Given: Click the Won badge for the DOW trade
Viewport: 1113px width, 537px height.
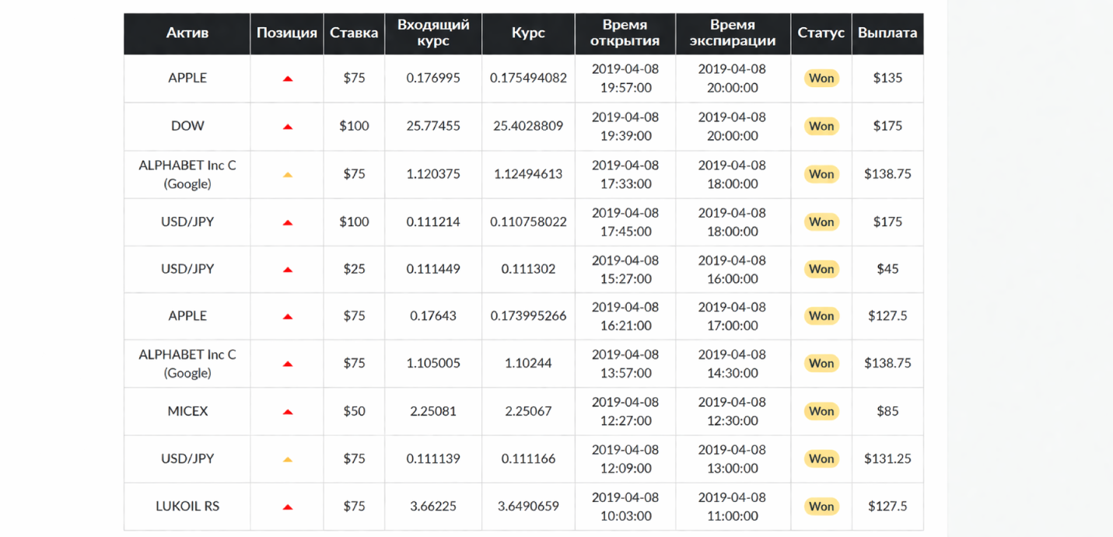Looking at the screenshot, I should [x=821, y=126].
